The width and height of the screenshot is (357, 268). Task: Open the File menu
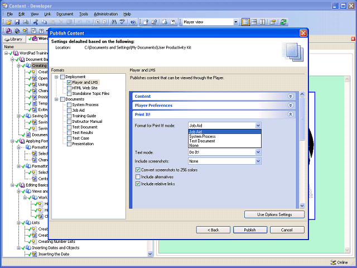pyautogui.click(x=10, y=14)
